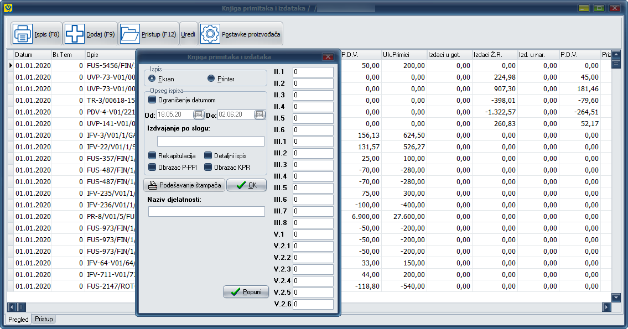Click the Ispis (F8) printer icon
Screen dimensions: 628x329
[x=23, y=34]
